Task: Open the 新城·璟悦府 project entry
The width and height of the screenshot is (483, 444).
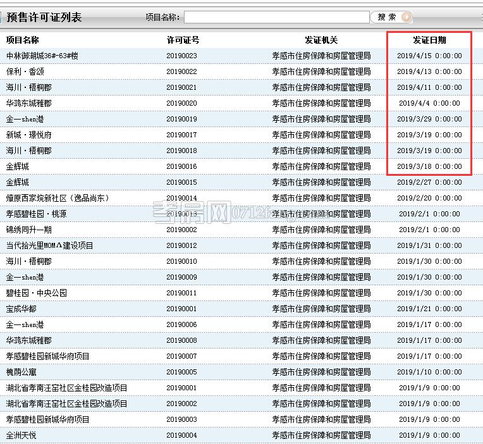Action: pos(29,135)
